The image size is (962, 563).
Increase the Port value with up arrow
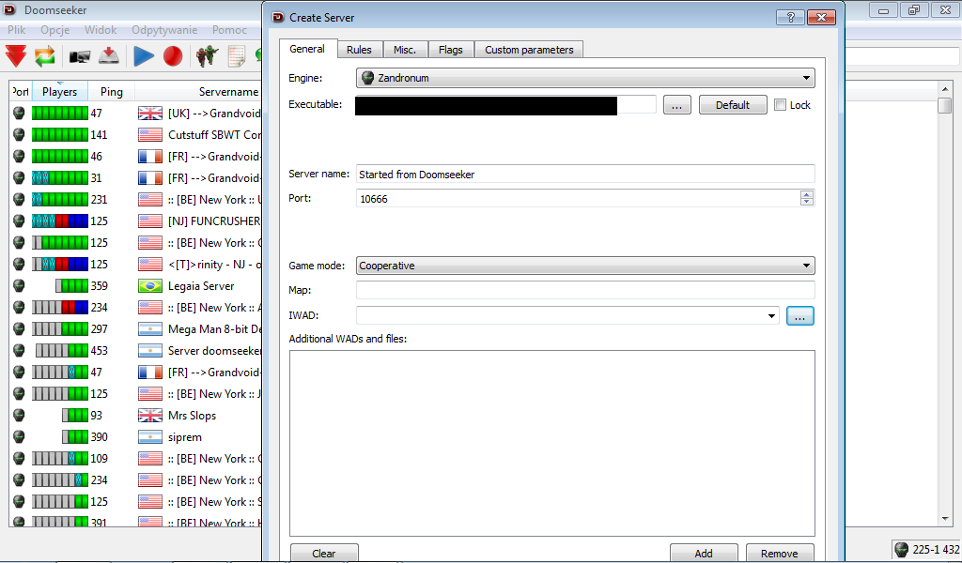click(x=806, y=194)
